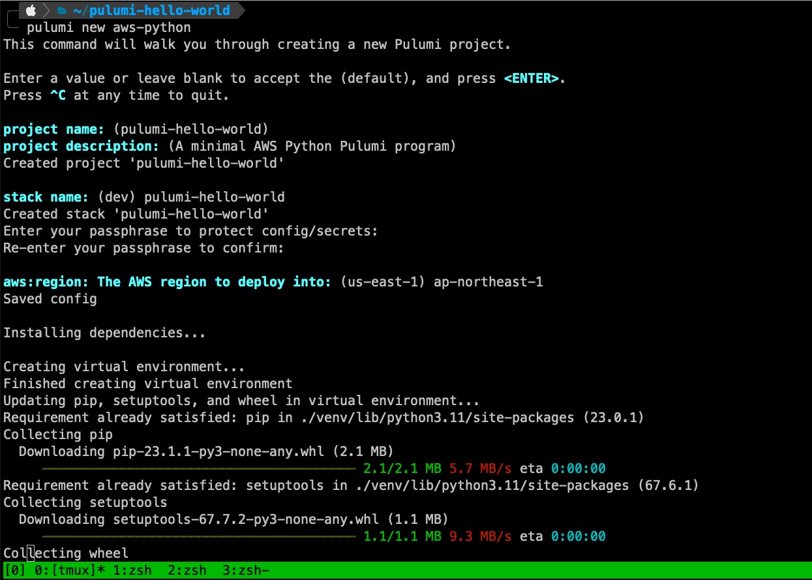Click 'Re-enter your passphrase to confirm:' line
This screenshot has height=580, width=812.
[143, 248]
